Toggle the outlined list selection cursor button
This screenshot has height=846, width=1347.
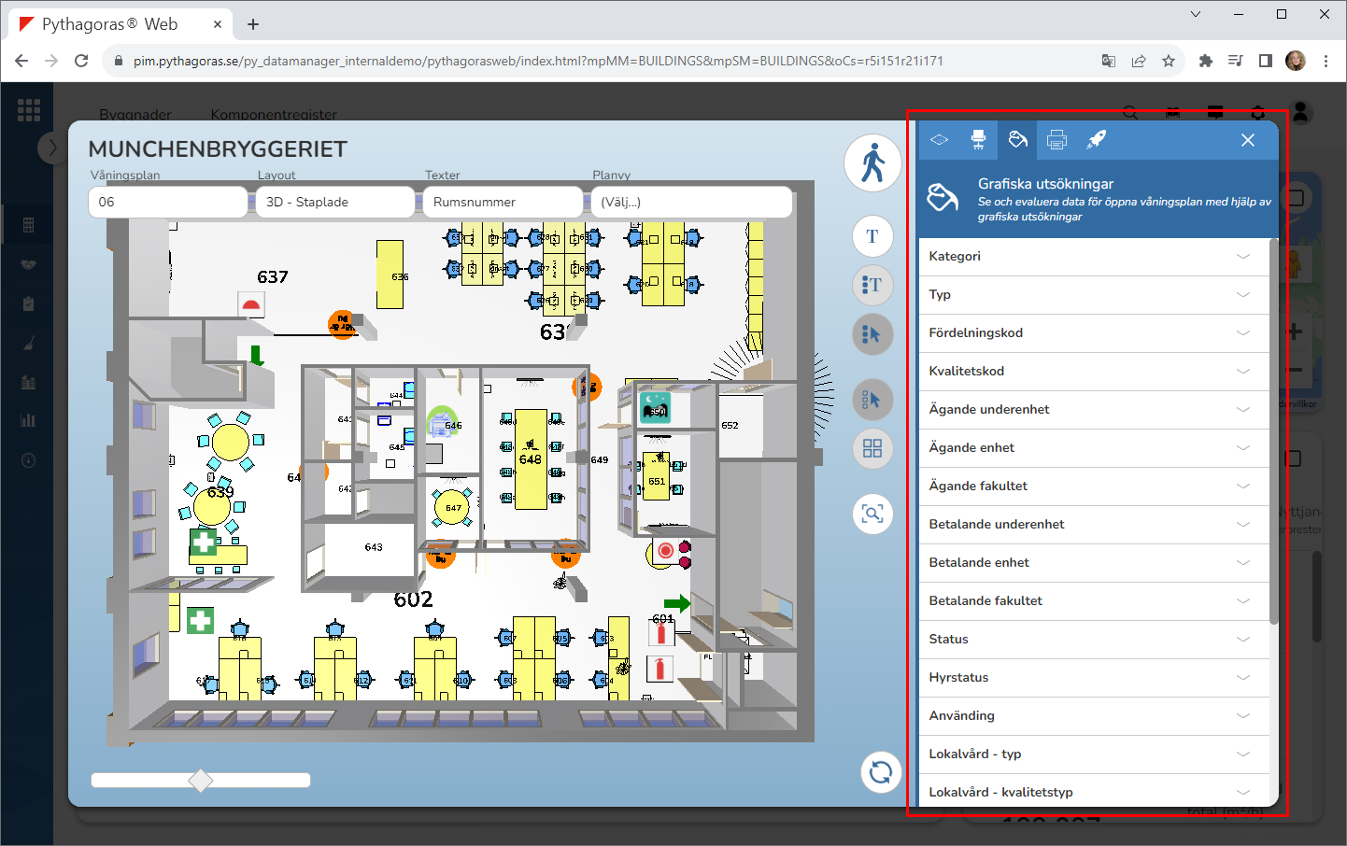[x=872, y=400]
